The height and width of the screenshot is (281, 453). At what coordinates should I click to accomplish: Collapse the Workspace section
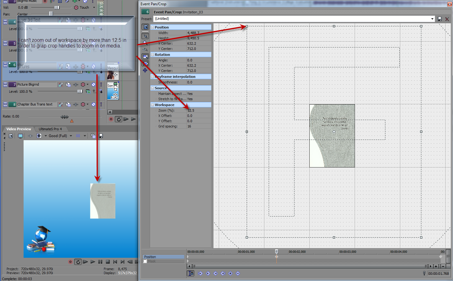152,105
